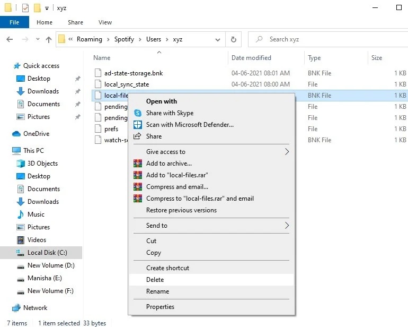Screen dimensions: 408x327
Task: Sort by Date modified column header
Action: click(x=251, y=58)
